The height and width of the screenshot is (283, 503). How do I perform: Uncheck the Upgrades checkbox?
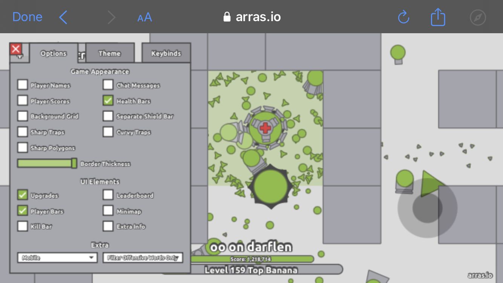[23, 195]
